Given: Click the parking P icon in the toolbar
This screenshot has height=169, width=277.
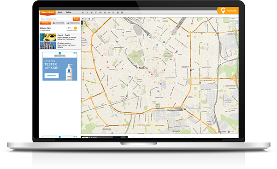Looking at the screenshot, I should (x=96, y=12).
